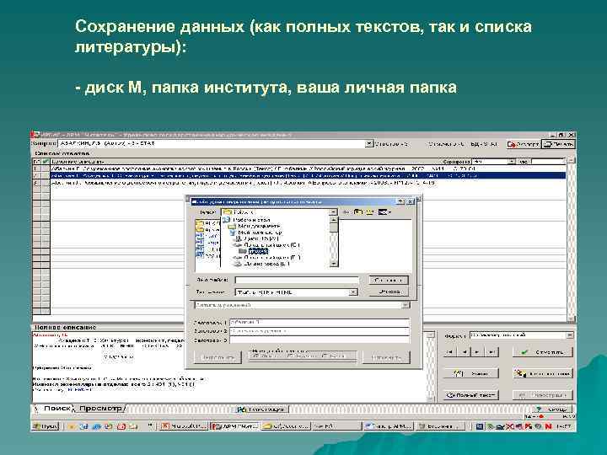
Task: Select the first result record by Абалкин
Action: tap(309, 169)
